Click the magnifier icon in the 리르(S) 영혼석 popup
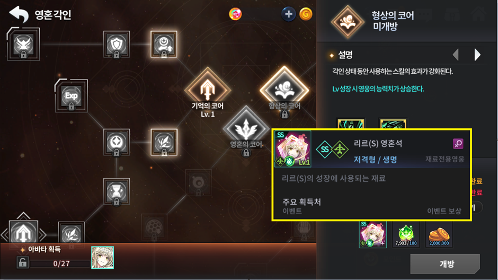 (458, 144)
